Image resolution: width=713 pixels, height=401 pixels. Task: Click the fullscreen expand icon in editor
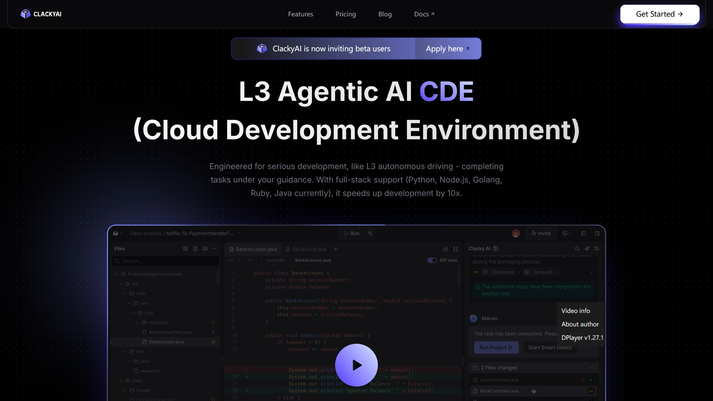(455, 249)
